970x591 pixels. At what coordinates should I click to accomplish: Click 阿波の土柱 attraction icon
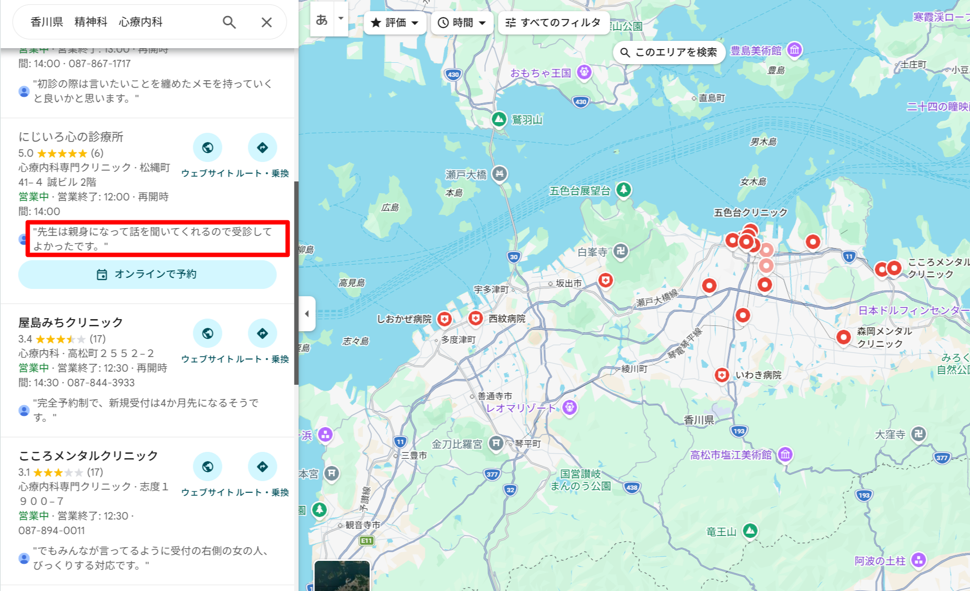coord(918,560)
